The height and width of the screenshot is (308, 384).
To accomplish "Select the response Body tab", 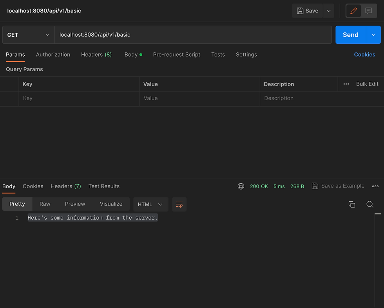I will pyautogui.click(x=9, y=186).
